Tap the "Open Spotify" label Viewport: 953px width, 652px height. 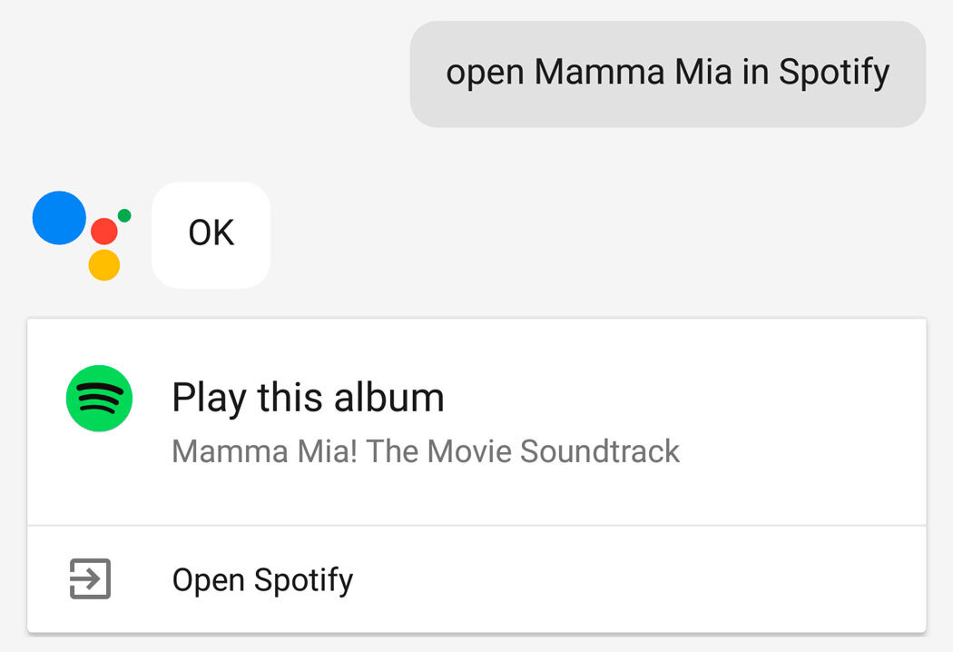[262, 579]
